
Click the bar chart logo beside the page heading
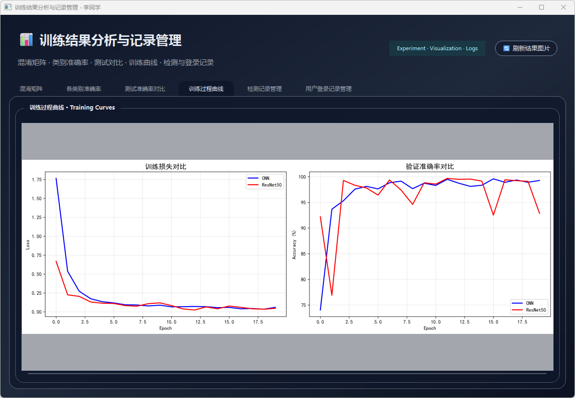pos(26,40)
